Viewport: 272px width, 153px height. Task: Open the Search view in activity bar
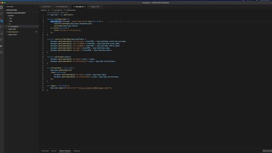2,14
